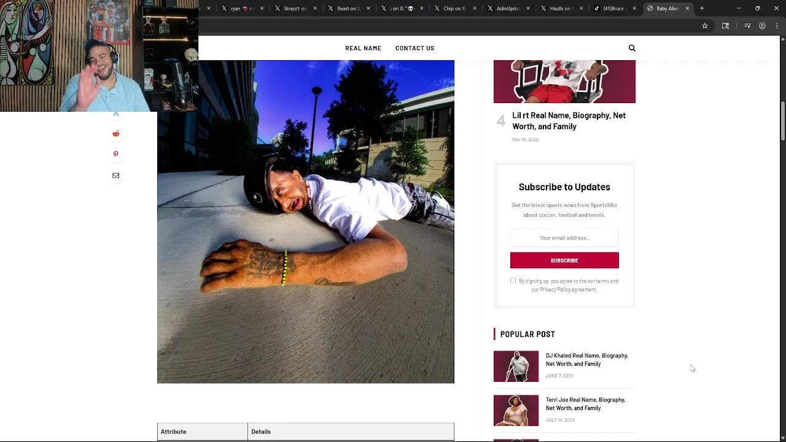Minimize the Chrome browser window
This screenshot has width=786, height=442.
[x=739, y=9]
